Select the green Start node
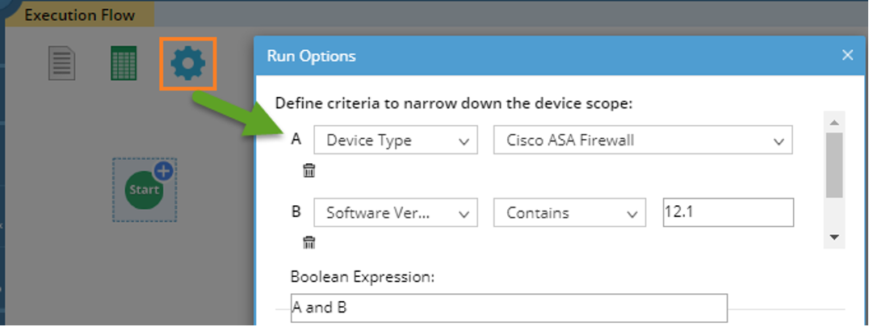This screenshot has height=327, width=869. [x=144, y=190]
